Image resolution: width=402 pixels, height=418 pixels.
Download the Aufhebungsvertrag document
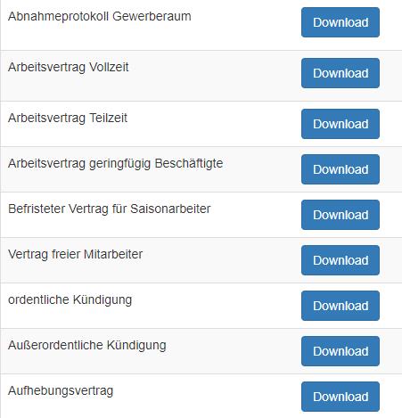tap(340, 397)
